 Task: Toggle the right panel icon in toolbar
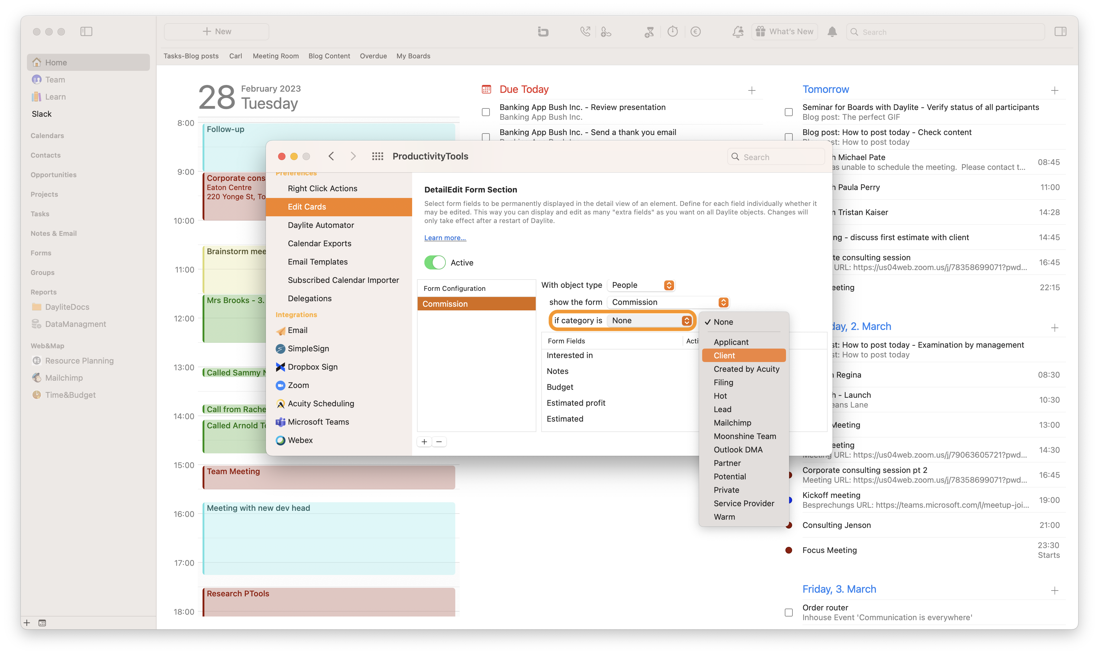[1060, 31]
